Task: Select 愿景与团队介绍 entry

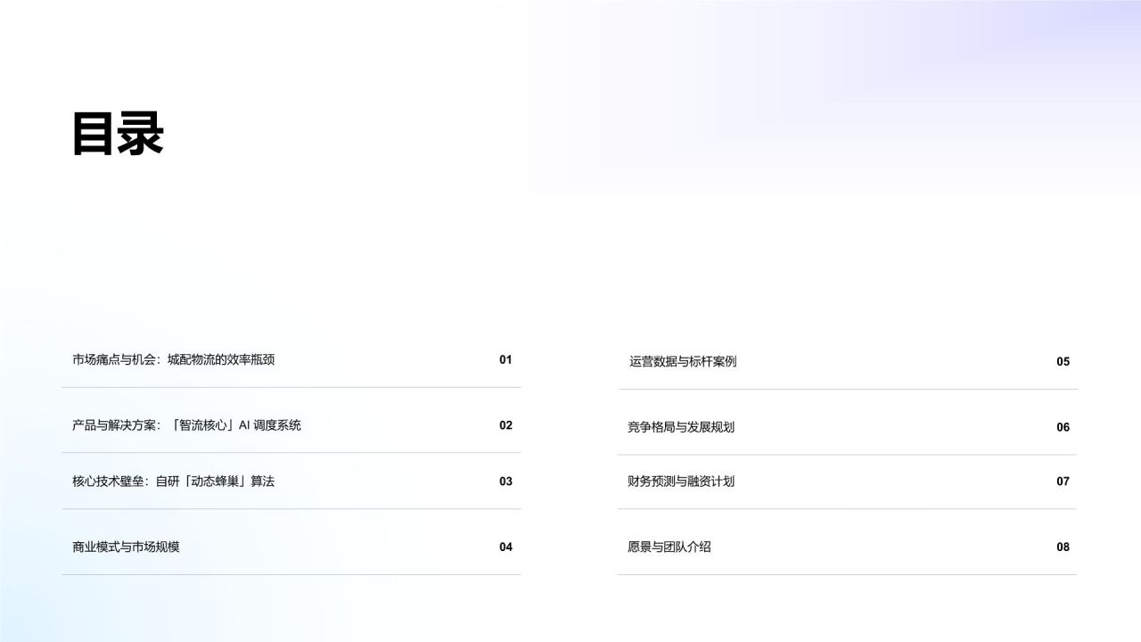Action: tap(669, 547)
